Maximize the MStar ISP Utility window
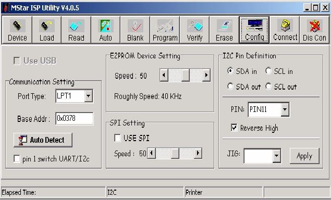The image size is (331, 200). pos(315,8)
